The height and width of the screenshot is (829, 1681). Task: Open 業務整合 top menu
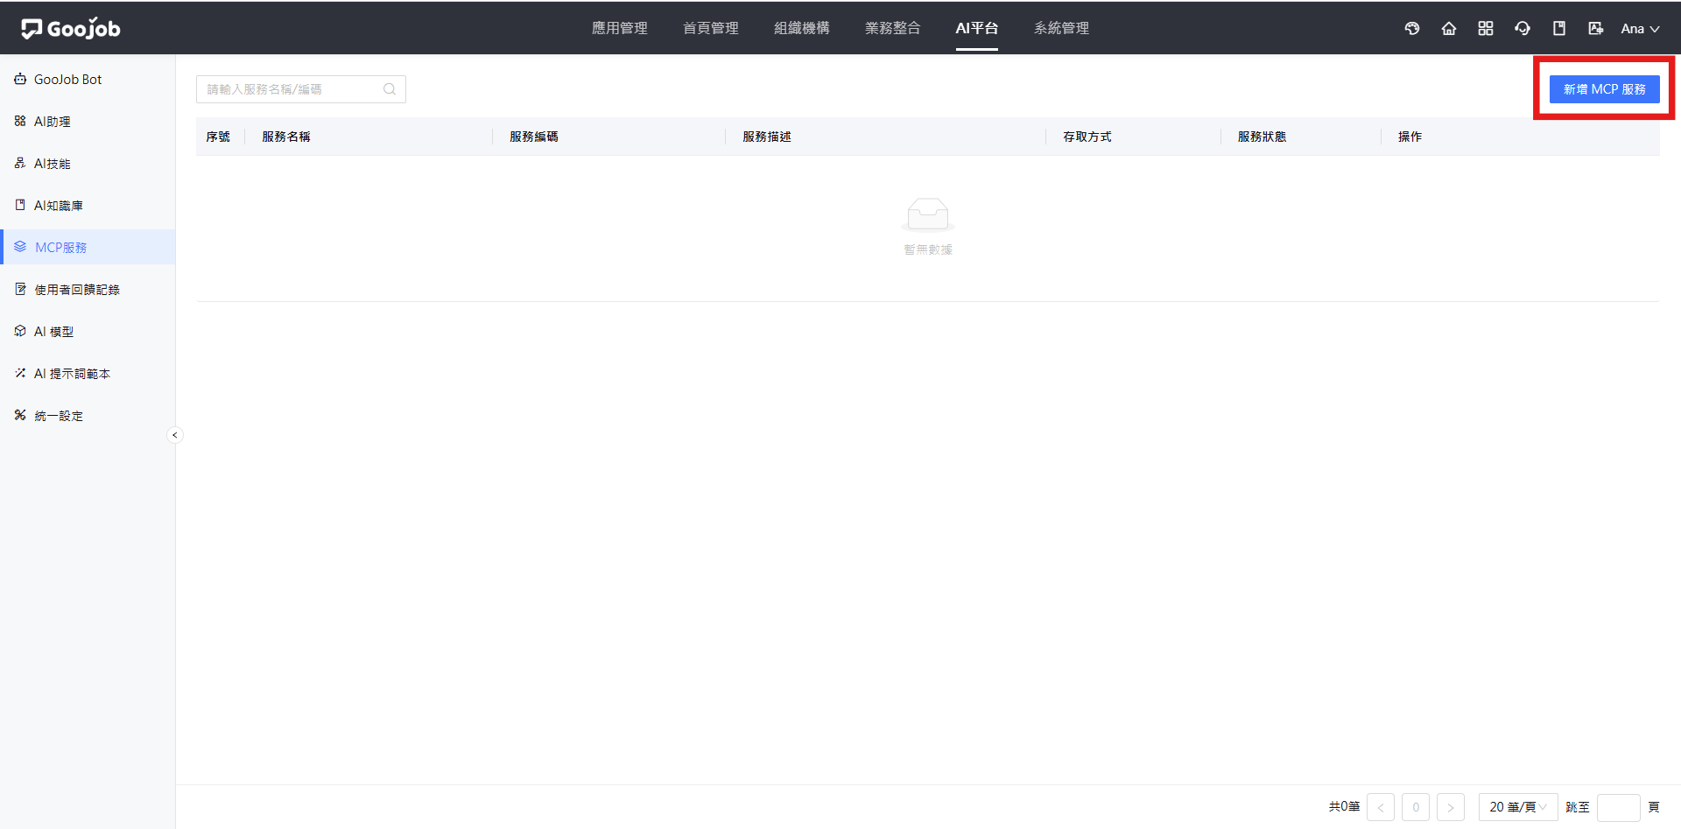point(893,28)
